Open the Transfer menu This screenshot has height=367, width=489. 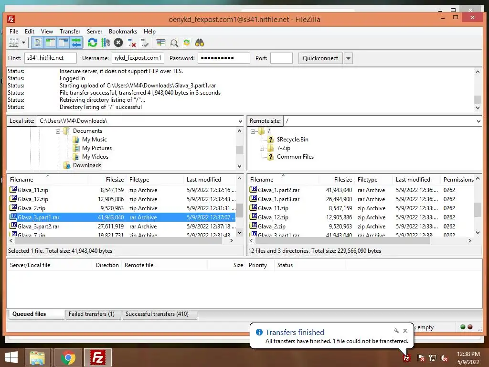(70, 31)
